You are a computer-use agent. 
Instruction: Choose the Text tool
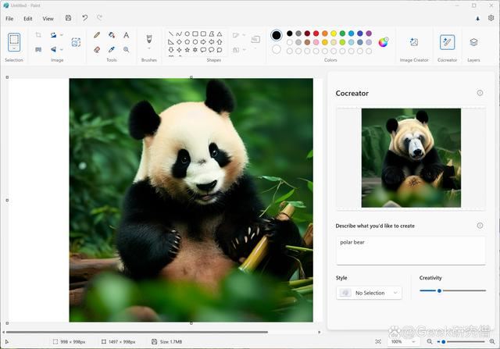(x=126, y=35)
